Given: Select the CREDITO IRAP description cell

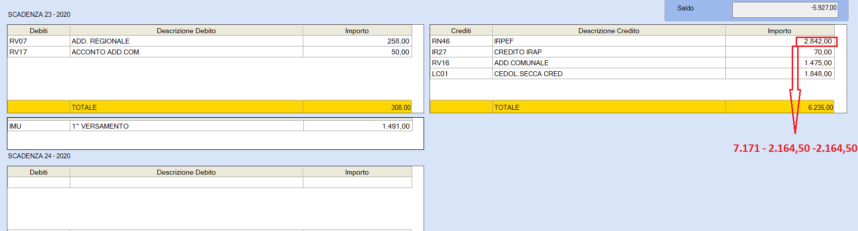Looking at the screenshot, I should [x=609, y=52].
